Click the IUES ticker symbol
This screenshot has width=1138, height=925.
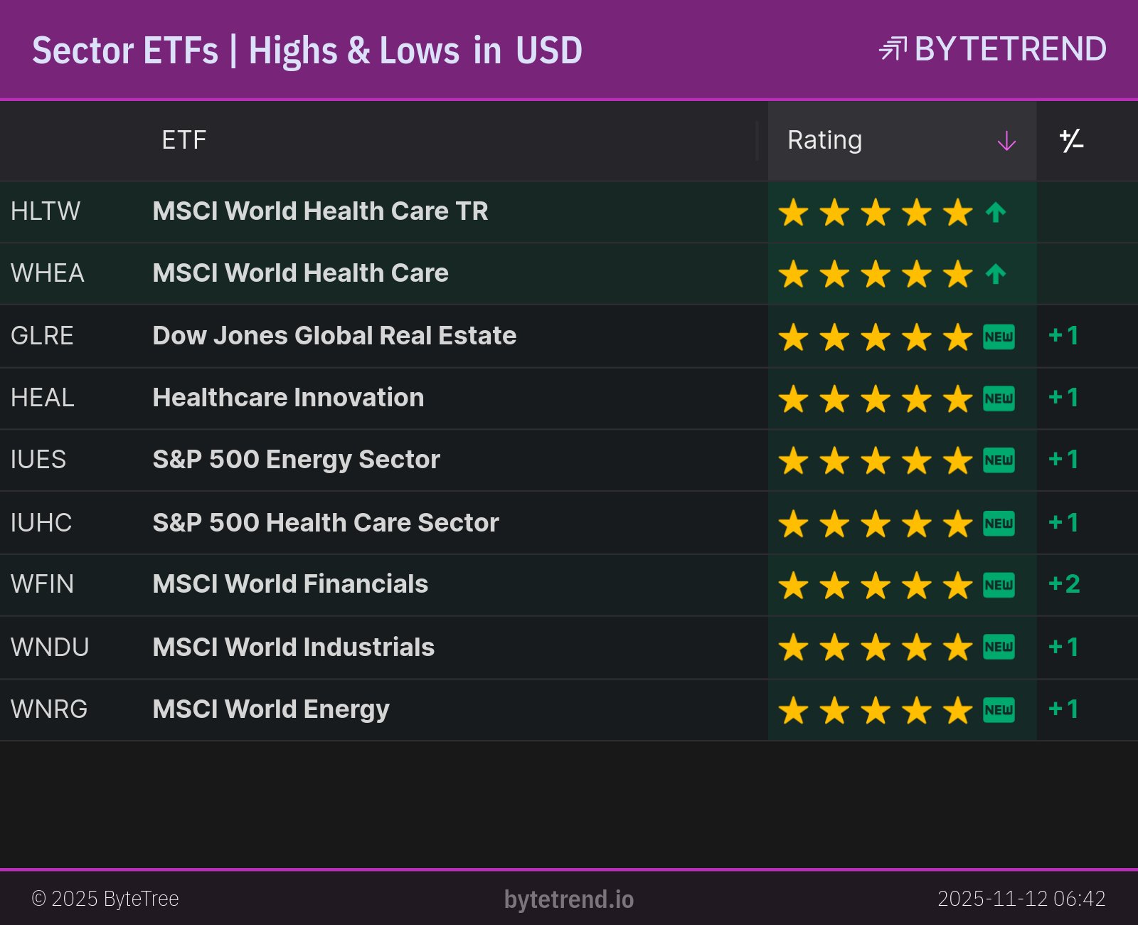(38, 460)
